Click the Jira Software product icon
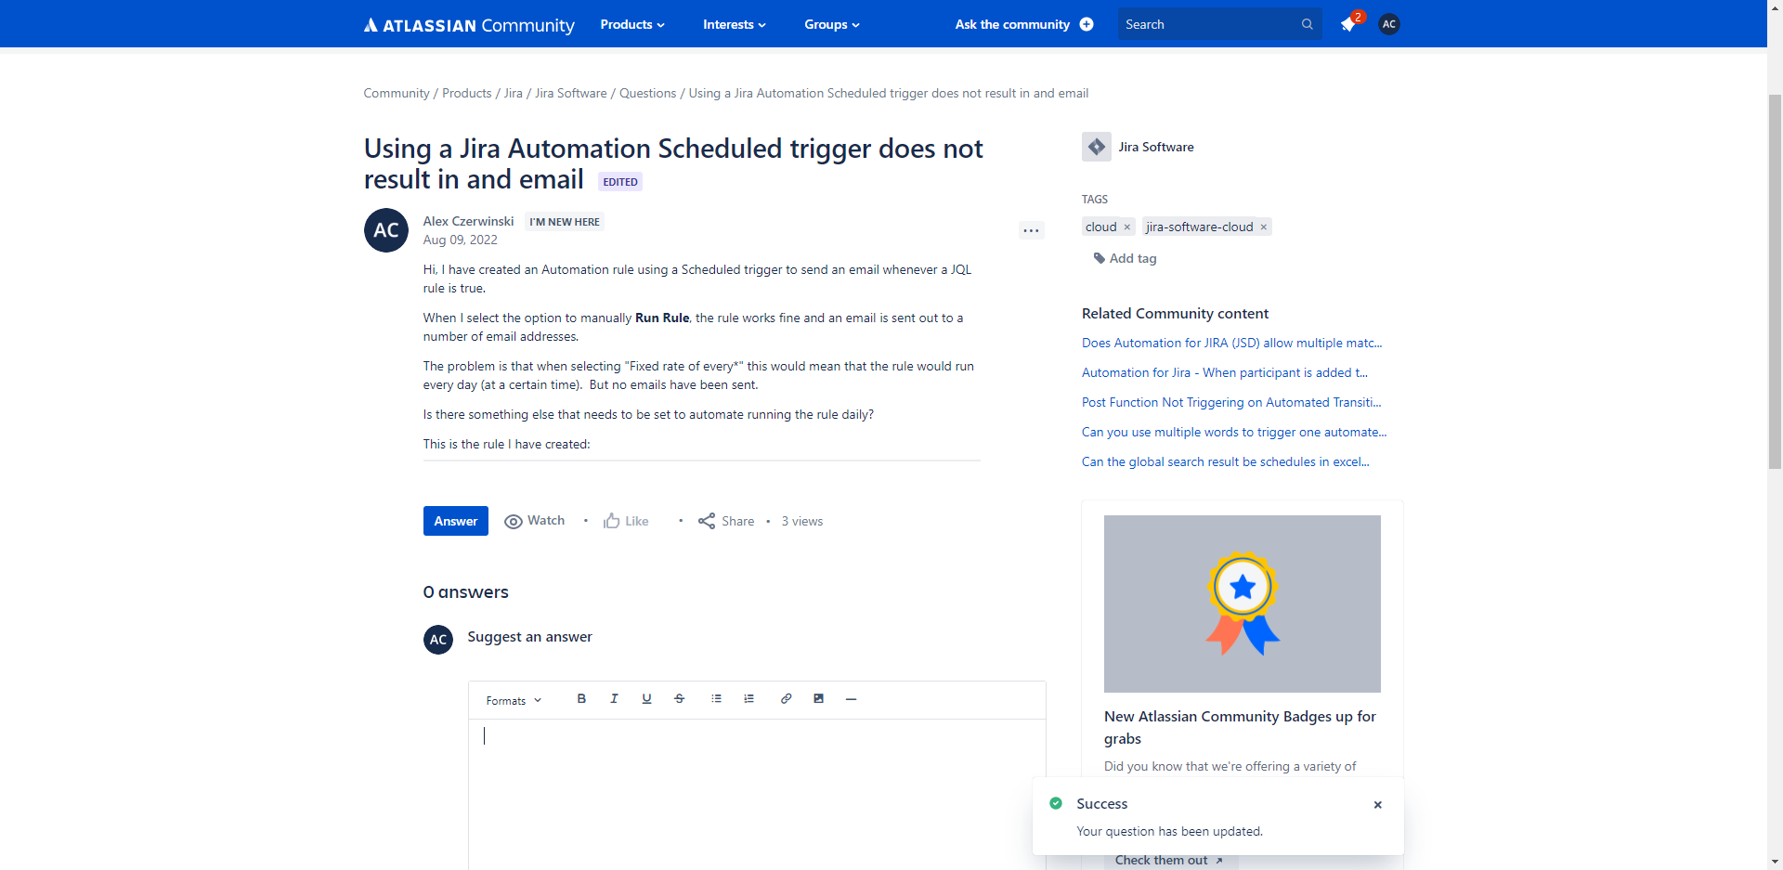This screenshot has width=1783, height=870. click(1097, 147)
